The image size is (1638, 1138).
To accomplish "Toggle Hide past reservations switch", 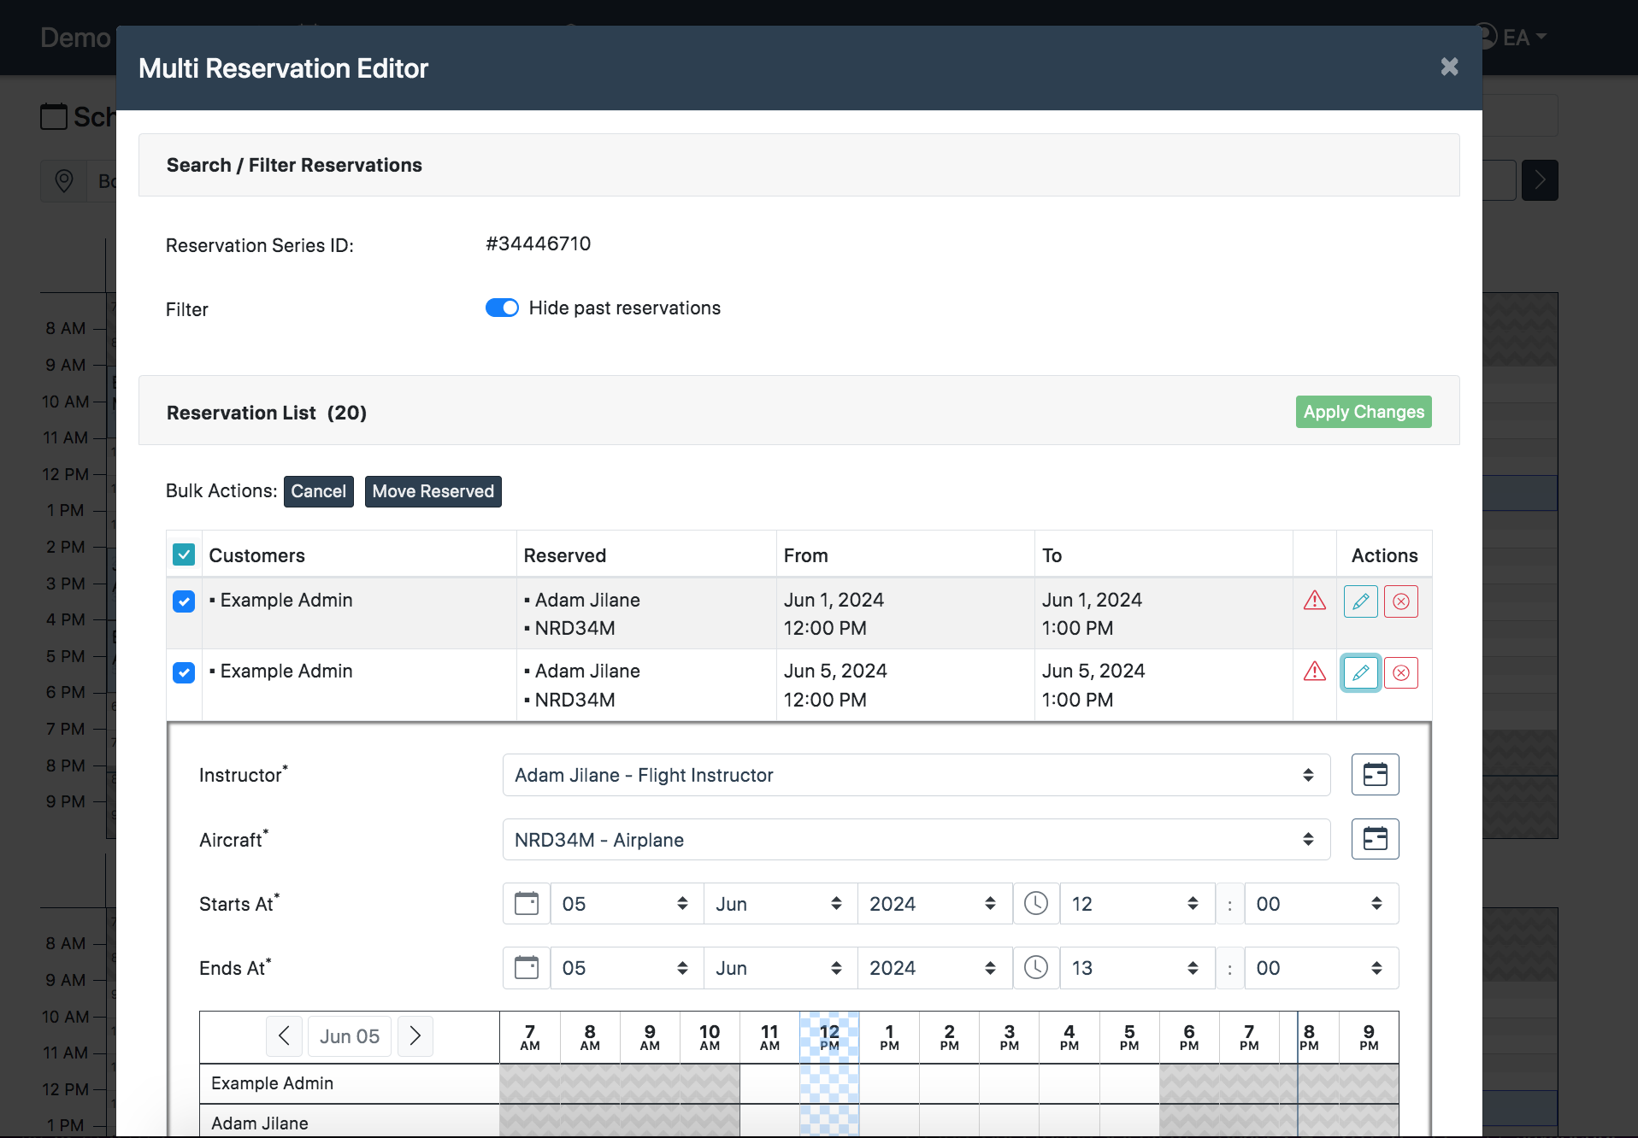I will (502, 308).
